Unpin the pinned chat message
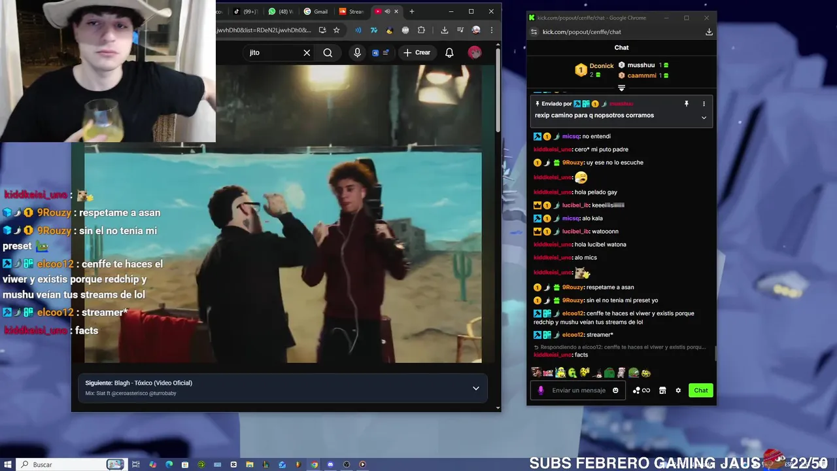Image resolution: width=837 pixels, height=471 pixels. pyautogui.click(x=686, y=103)
